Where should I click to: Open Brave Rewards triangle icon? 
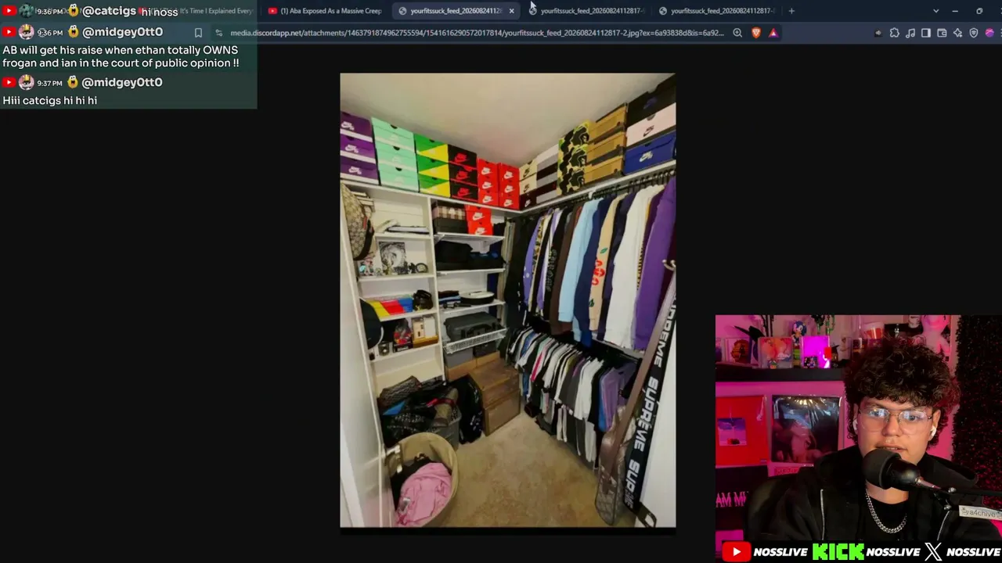coord(773,33)
